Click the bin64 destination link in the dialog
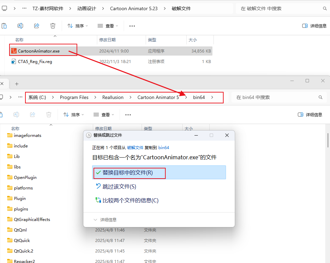This screenshot has height=263, width=330. point(164,148)
